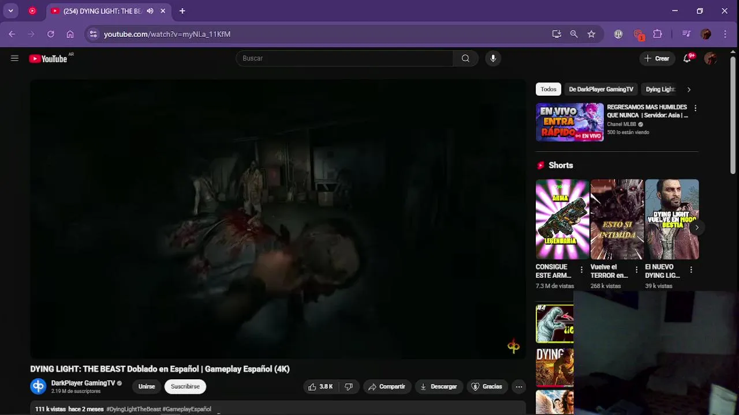The width and height of the screenshot is (739, 415).
Task: View site information icon in address bar
Action: click(94, 34)
